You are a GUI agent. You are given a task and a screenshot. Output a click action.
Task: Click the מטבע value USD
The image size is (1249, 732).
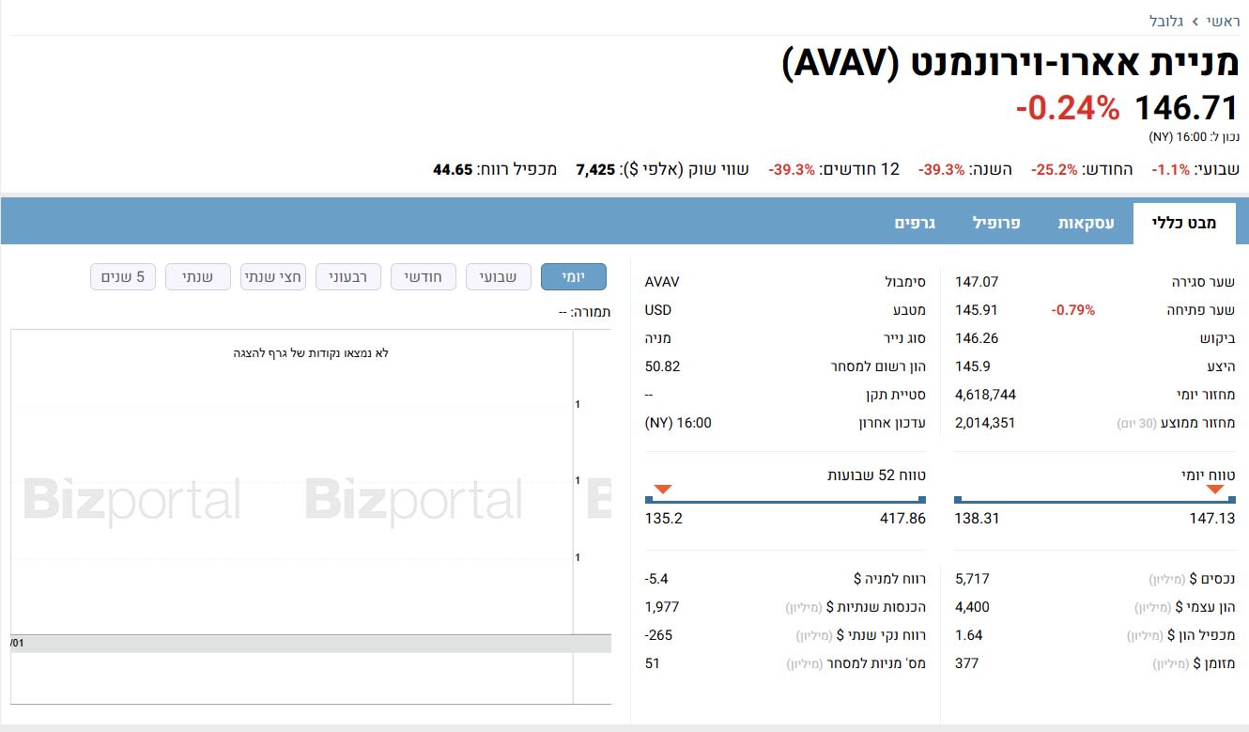pos(658,310)
